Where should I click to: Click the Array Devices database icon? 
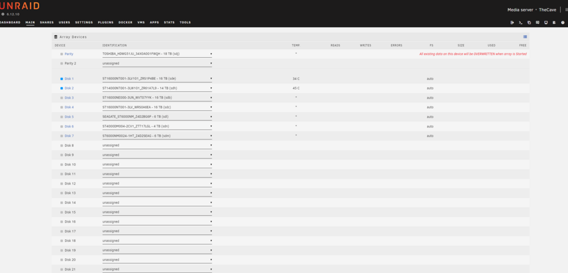point(56,37)
